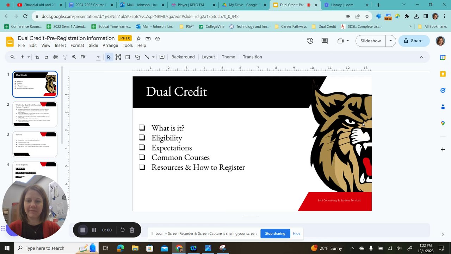Viewport: 451px width, 254px height.
Task: Click the Move to folder icon
Action: 148,38
